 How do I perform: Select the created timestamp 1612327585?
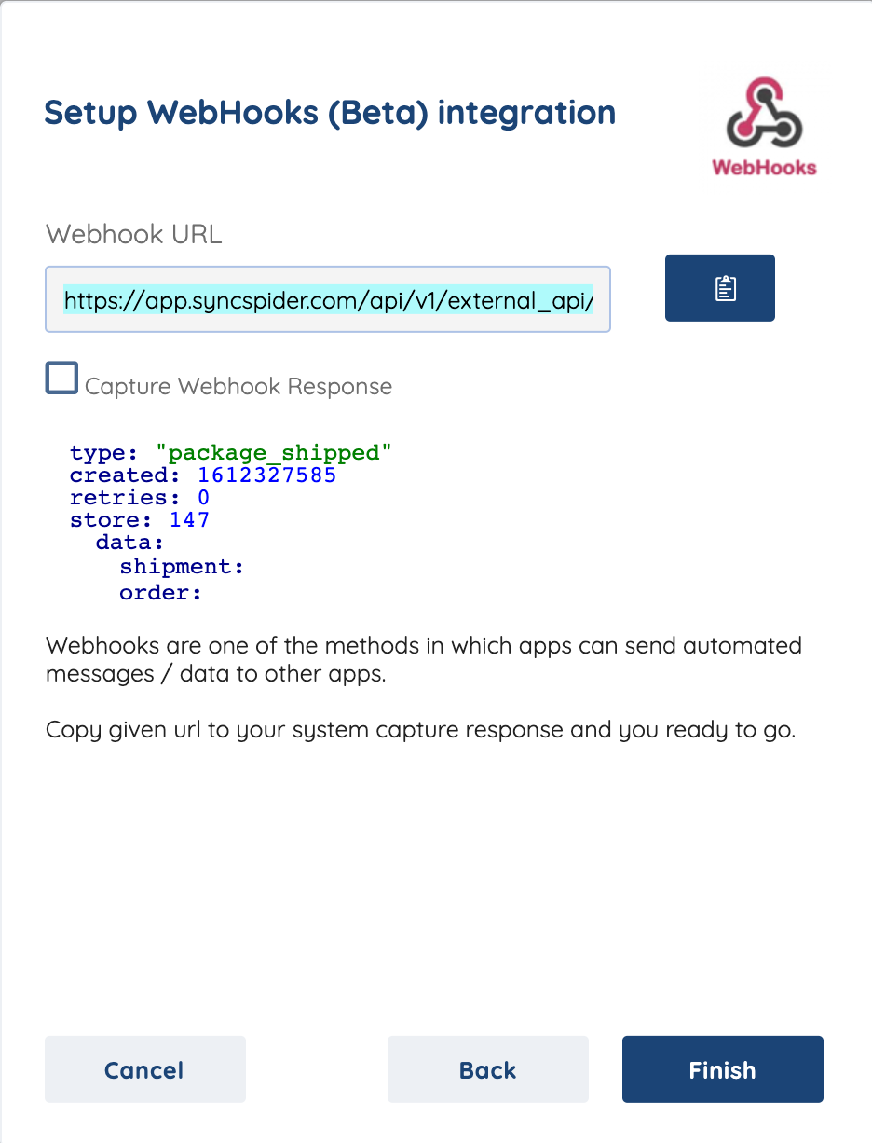(x=266, y=475)
